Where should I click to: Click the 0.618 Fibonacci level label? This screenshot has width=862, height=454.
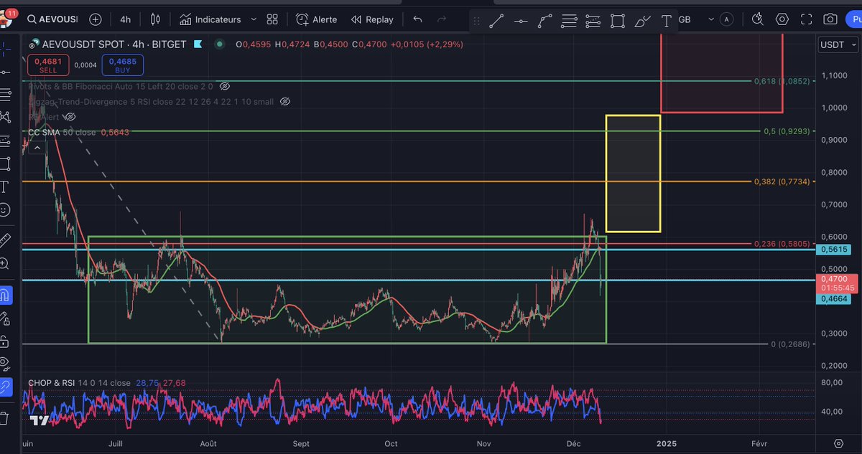[782, 81]
